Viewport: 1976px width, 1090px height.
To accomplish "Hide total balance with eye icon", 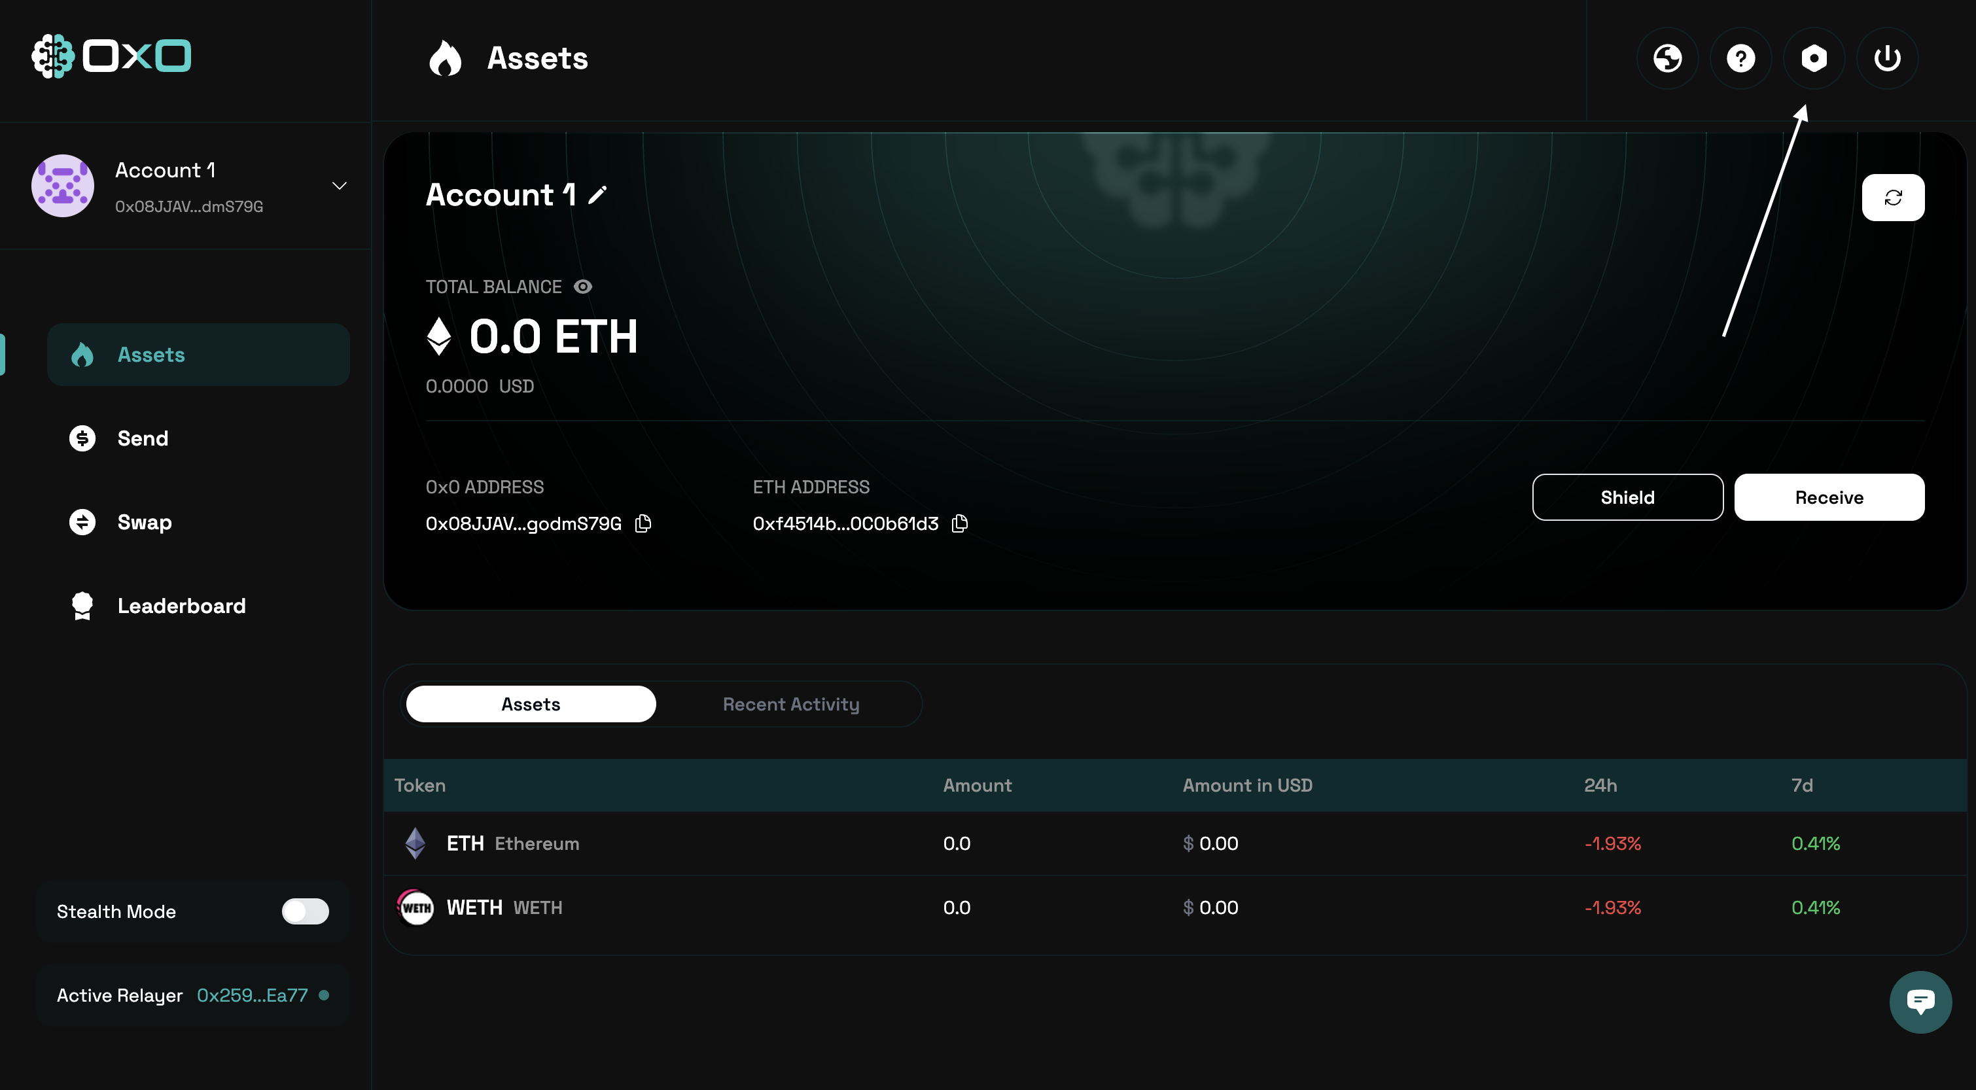I will click(583, 287).
